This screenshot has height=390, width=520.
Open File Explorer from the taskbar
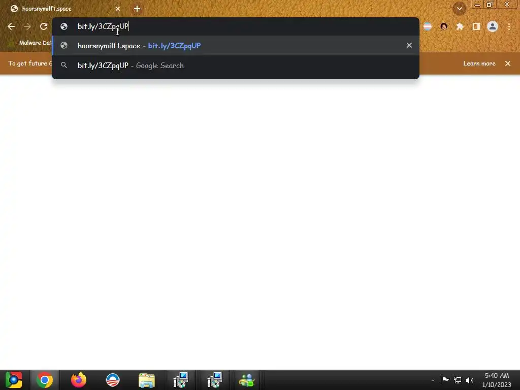[x=147, y=380]
